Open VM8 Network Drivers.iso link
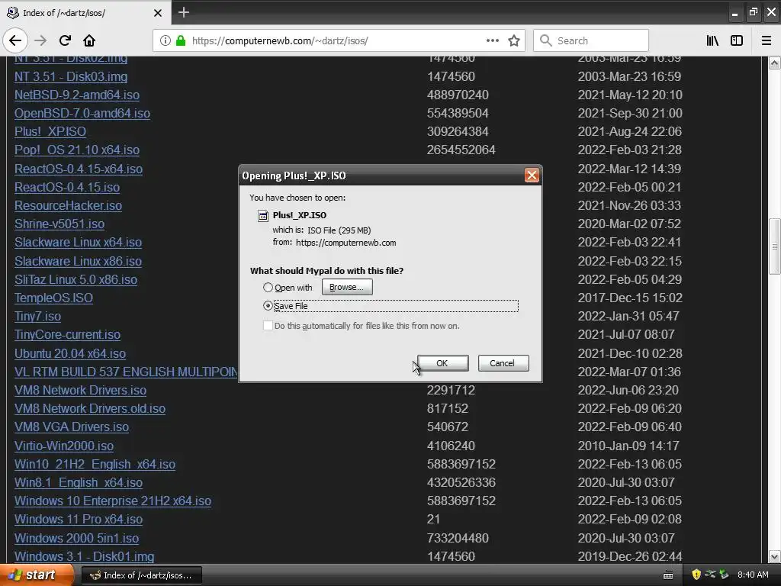Viewport: 781px width, 586px height. point(80,390)
